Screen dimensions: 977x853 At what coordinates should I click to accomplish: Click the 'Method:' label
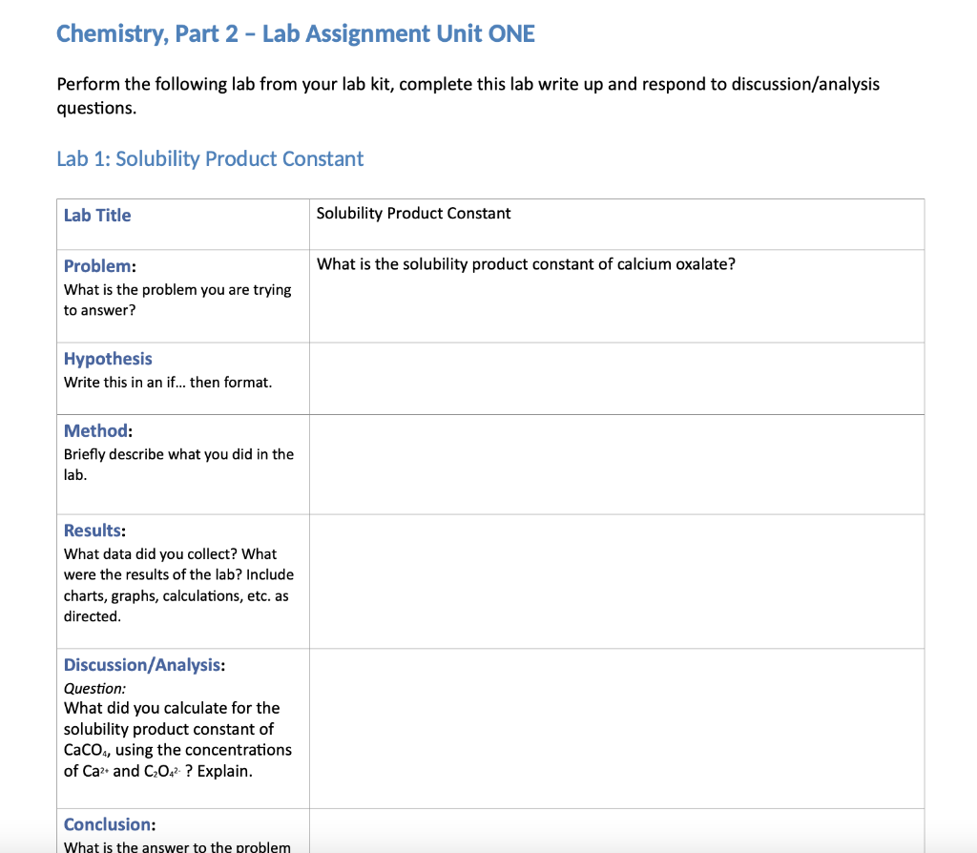(x=97, y=431)
